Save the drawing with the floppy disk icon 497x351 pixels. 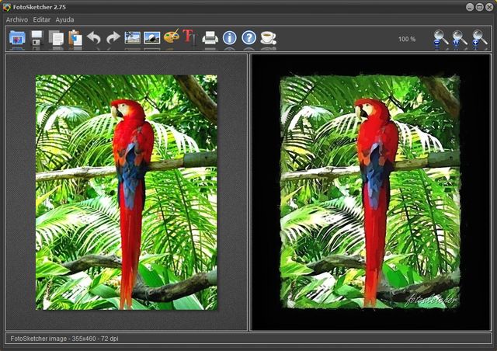pos(36,37)
